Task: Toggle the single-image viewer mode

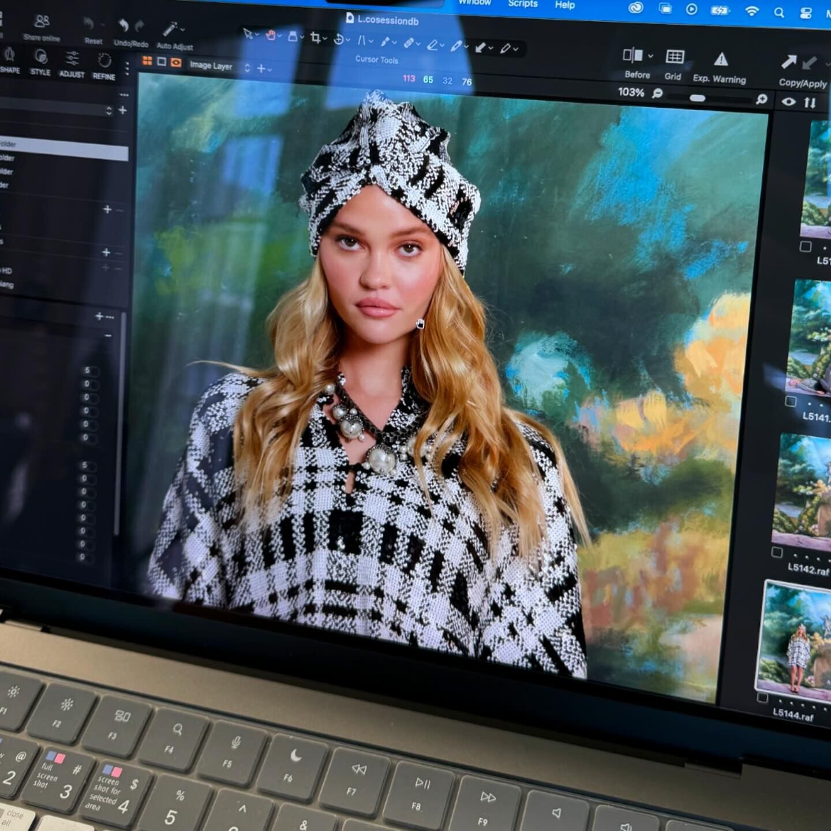Action: coord(162,61)
